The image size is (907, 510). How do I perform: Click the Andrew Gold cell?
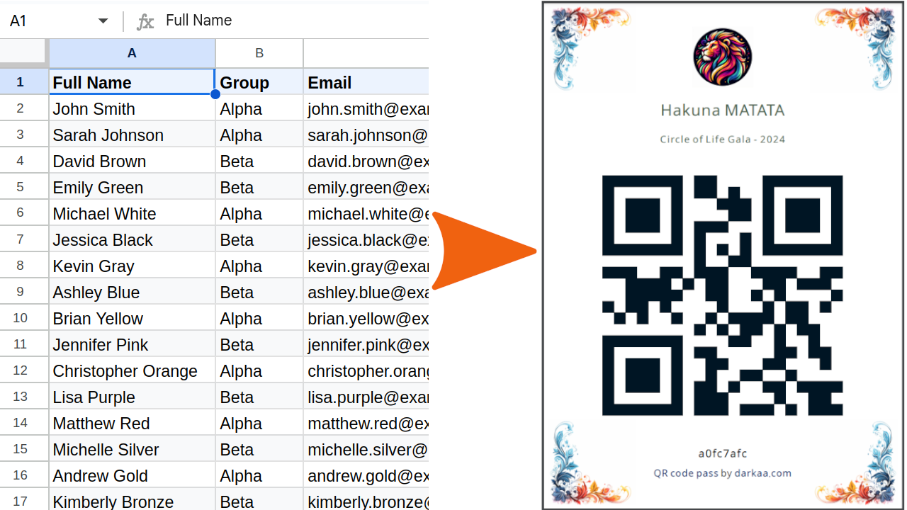[x=132, y=475]
